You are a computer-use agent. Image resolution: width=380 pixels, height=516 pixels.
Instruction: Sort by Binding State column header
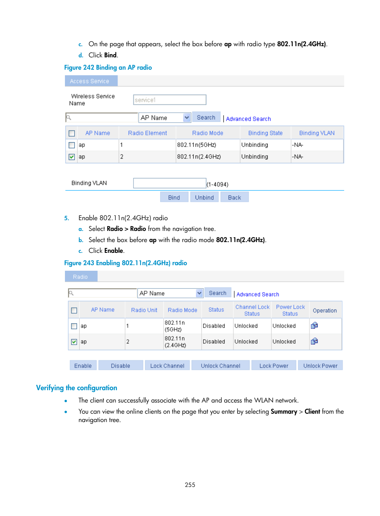265,133
